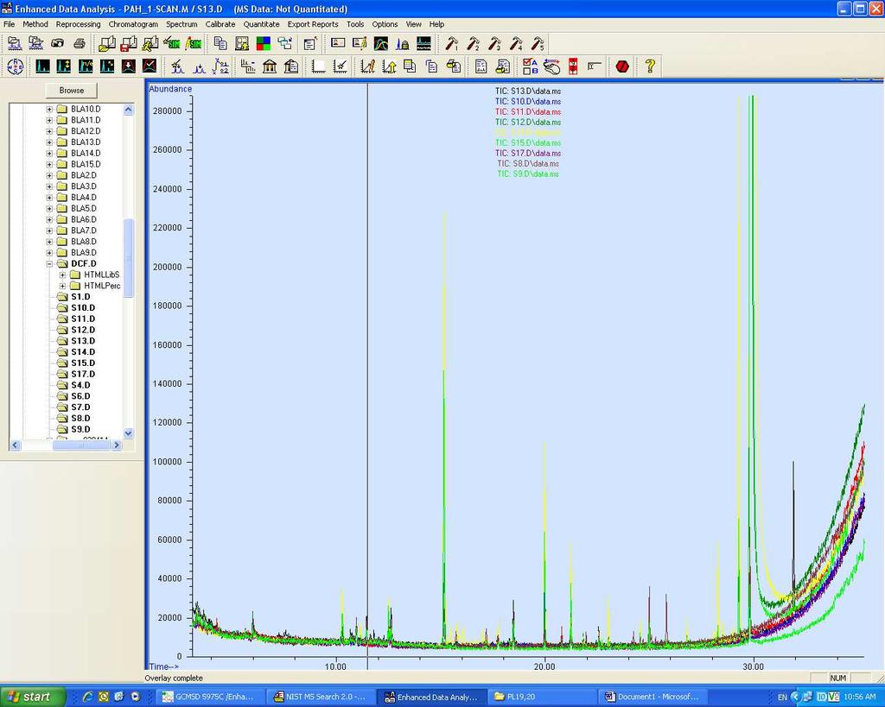Expand the HTMLLibS subfolder
Viewport: 885px width, 707px height.
[x=62, y=275]
